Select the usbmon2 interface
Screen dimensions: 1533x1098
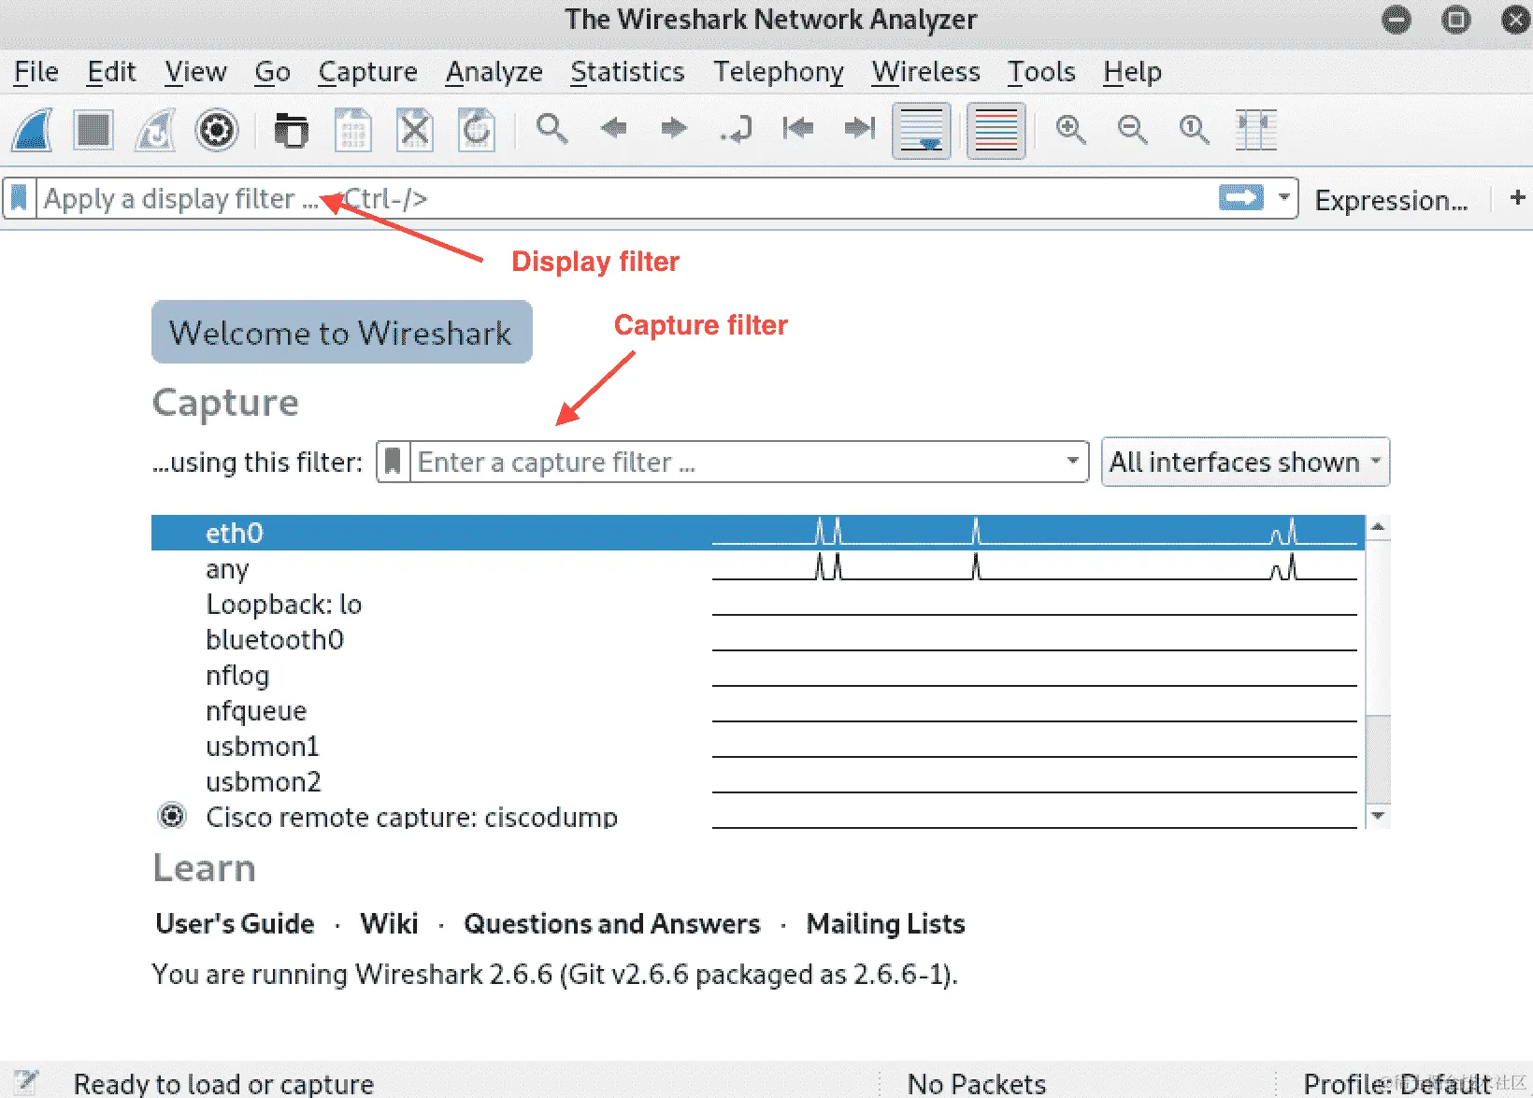757,781
